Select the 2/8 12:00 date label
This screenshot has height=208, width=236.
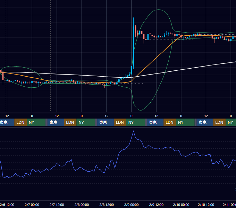tap(107, 205)
